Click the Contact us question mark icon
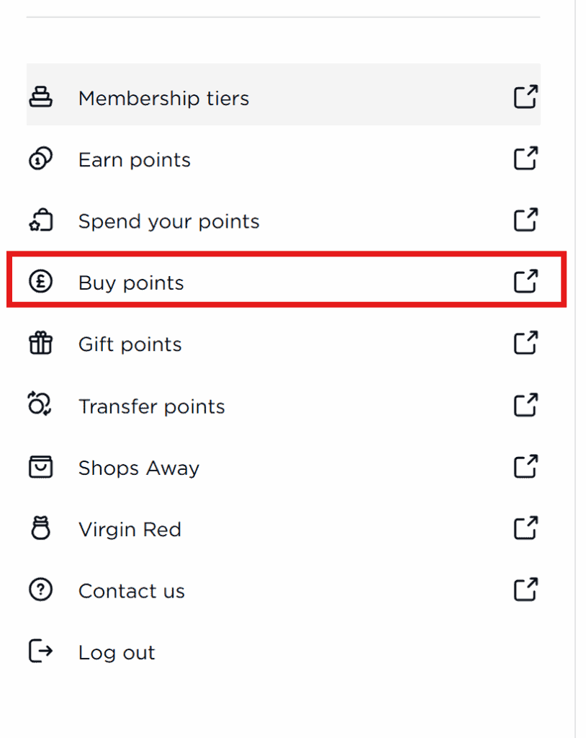Viewport: 586px width, 738px height. (40, 591)
